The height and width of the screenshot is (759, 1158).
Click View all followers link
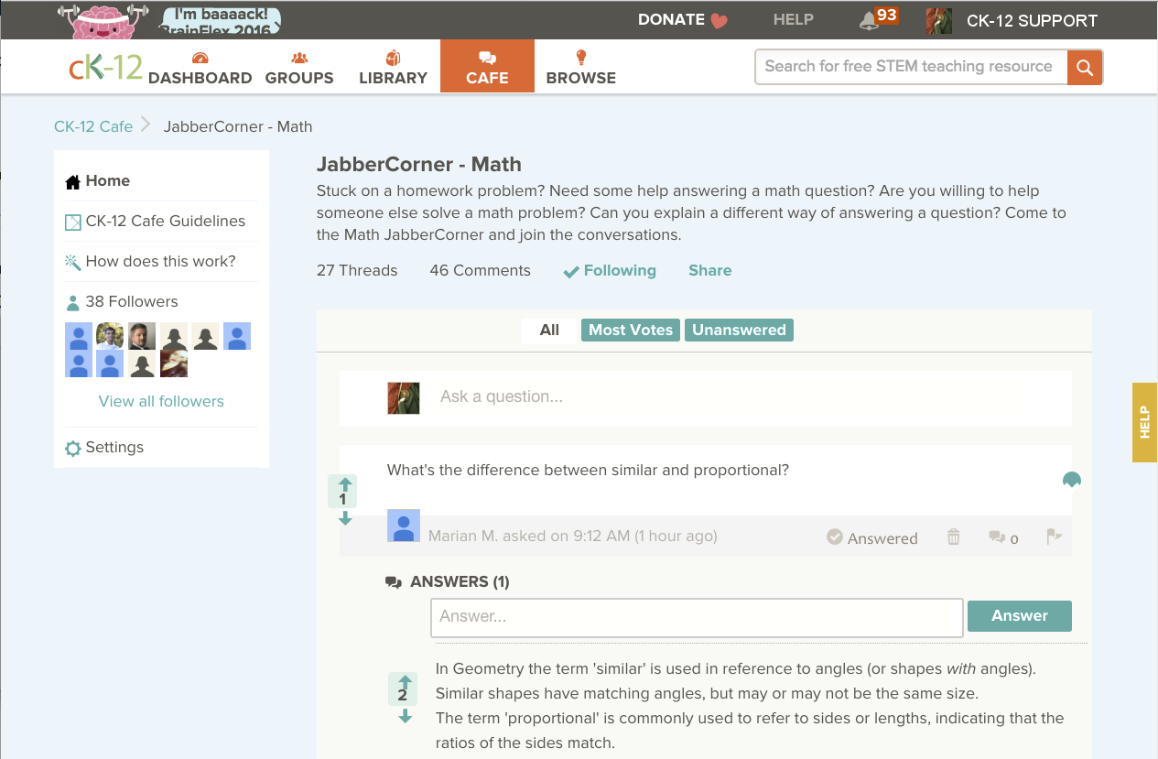pos(161,401)
